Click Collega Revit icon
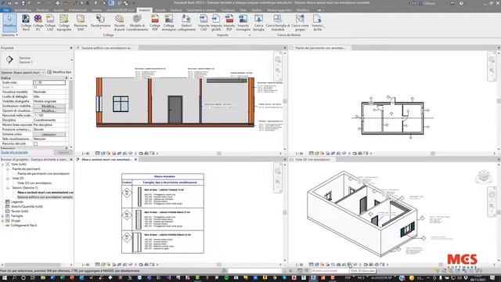Image resolution: width=501 pixels, height=282 pixels. click(26, 23)
